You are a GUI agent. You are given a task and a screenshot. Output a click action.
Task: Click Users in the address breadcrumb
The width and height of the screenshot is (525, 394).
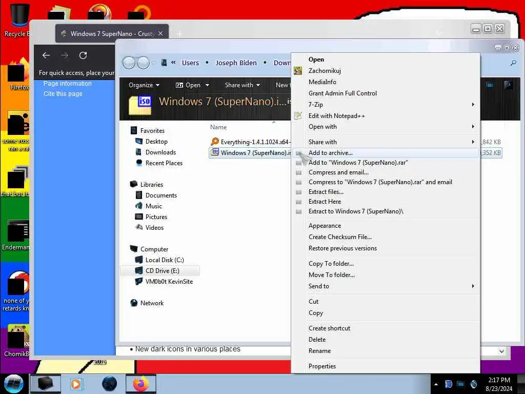[190, 63]
